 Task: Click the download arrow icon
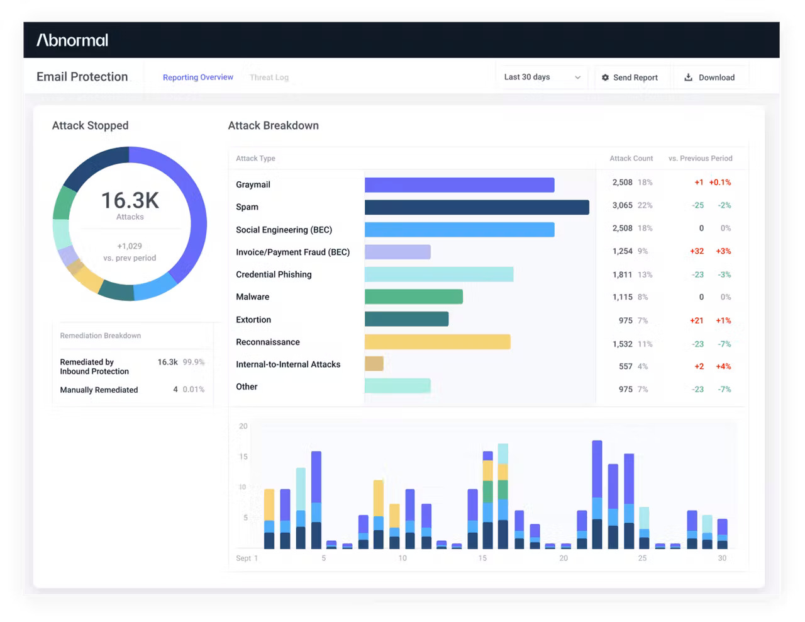689,77
